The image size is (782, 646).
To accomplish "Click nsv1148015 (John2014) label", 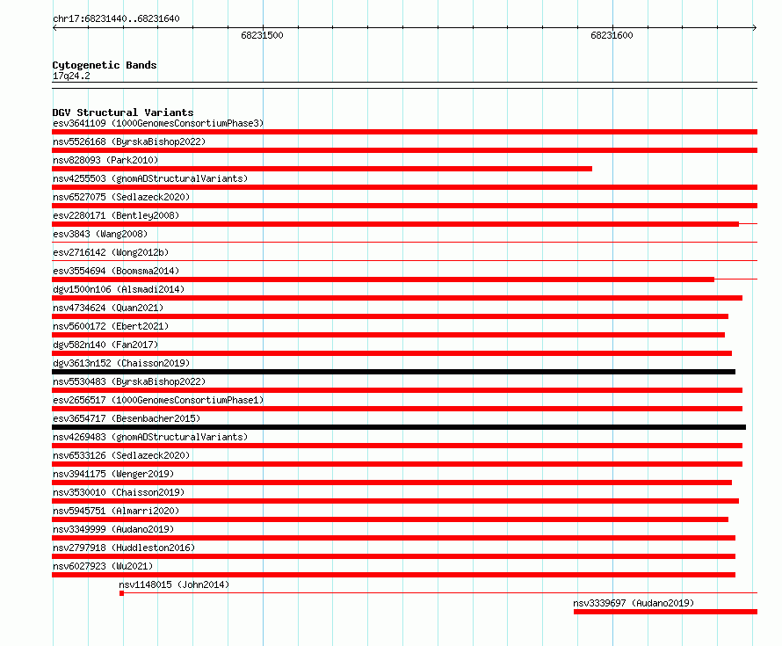I will point(174,584).
